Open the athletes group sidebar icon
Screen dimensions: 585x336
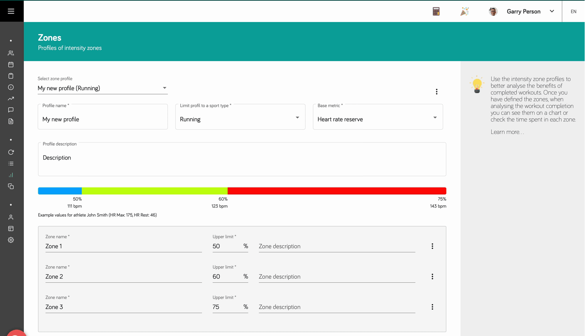click(x=11, y=53)
